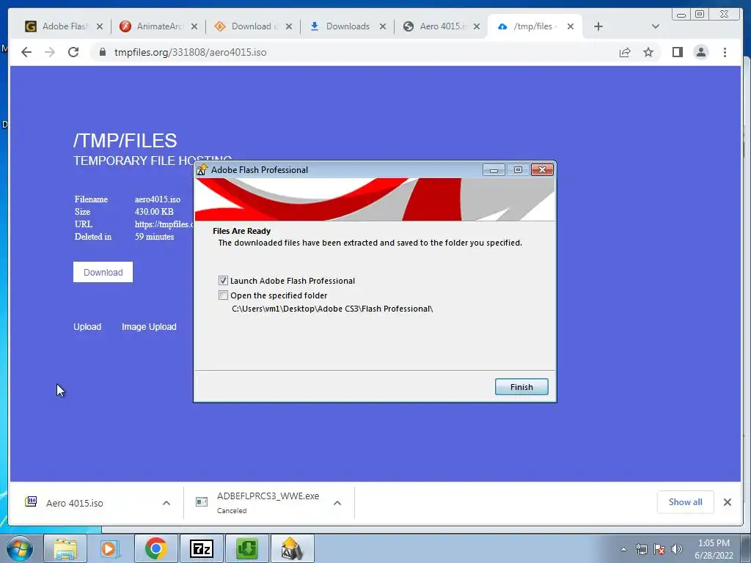
Task: Go forward to next page
Action: coord(50,52)
